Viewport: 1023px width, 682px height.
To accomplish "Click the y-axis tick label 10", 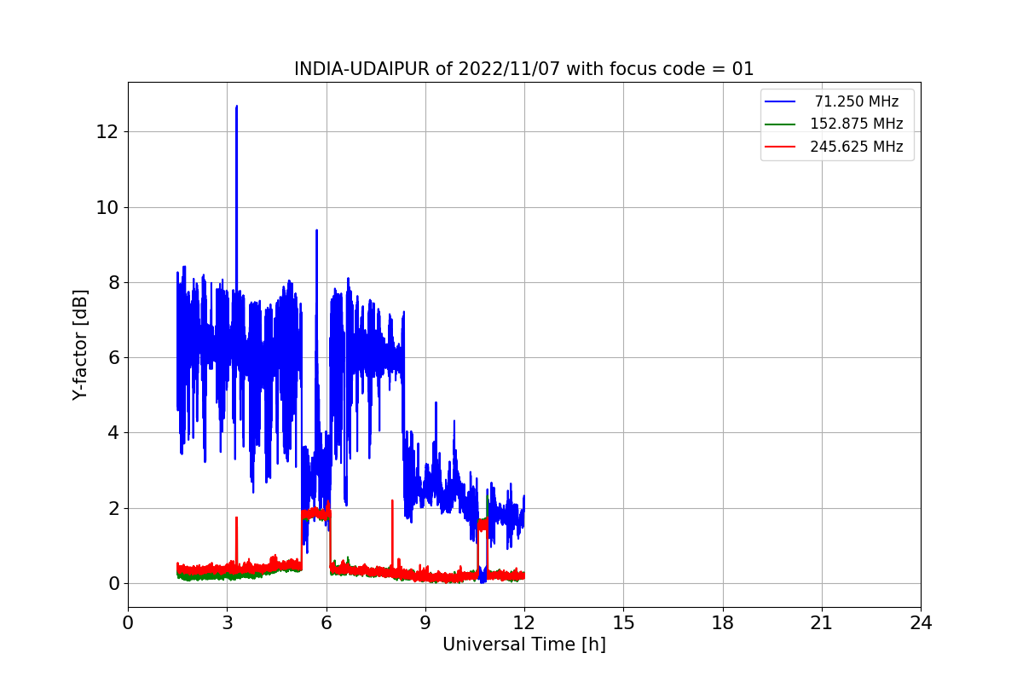I will (108, 207).
